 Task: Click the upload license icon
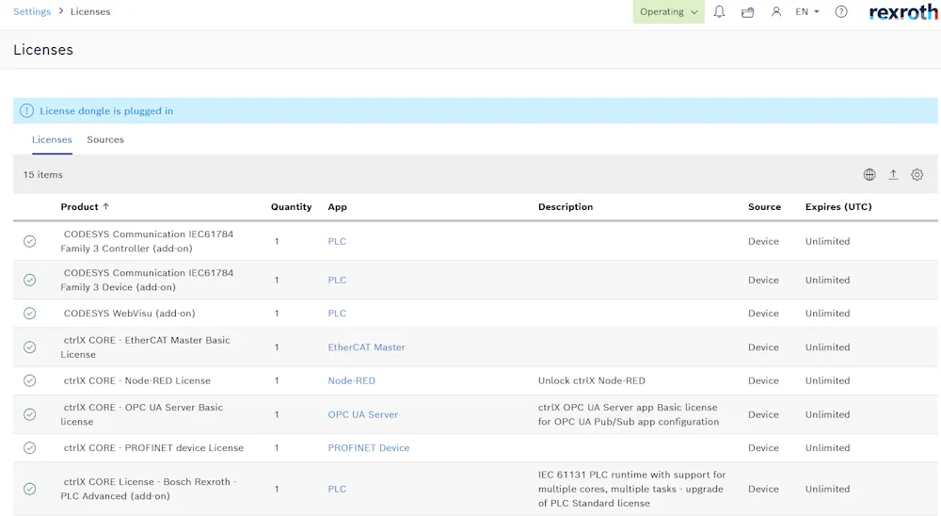(x=893, y=175)
